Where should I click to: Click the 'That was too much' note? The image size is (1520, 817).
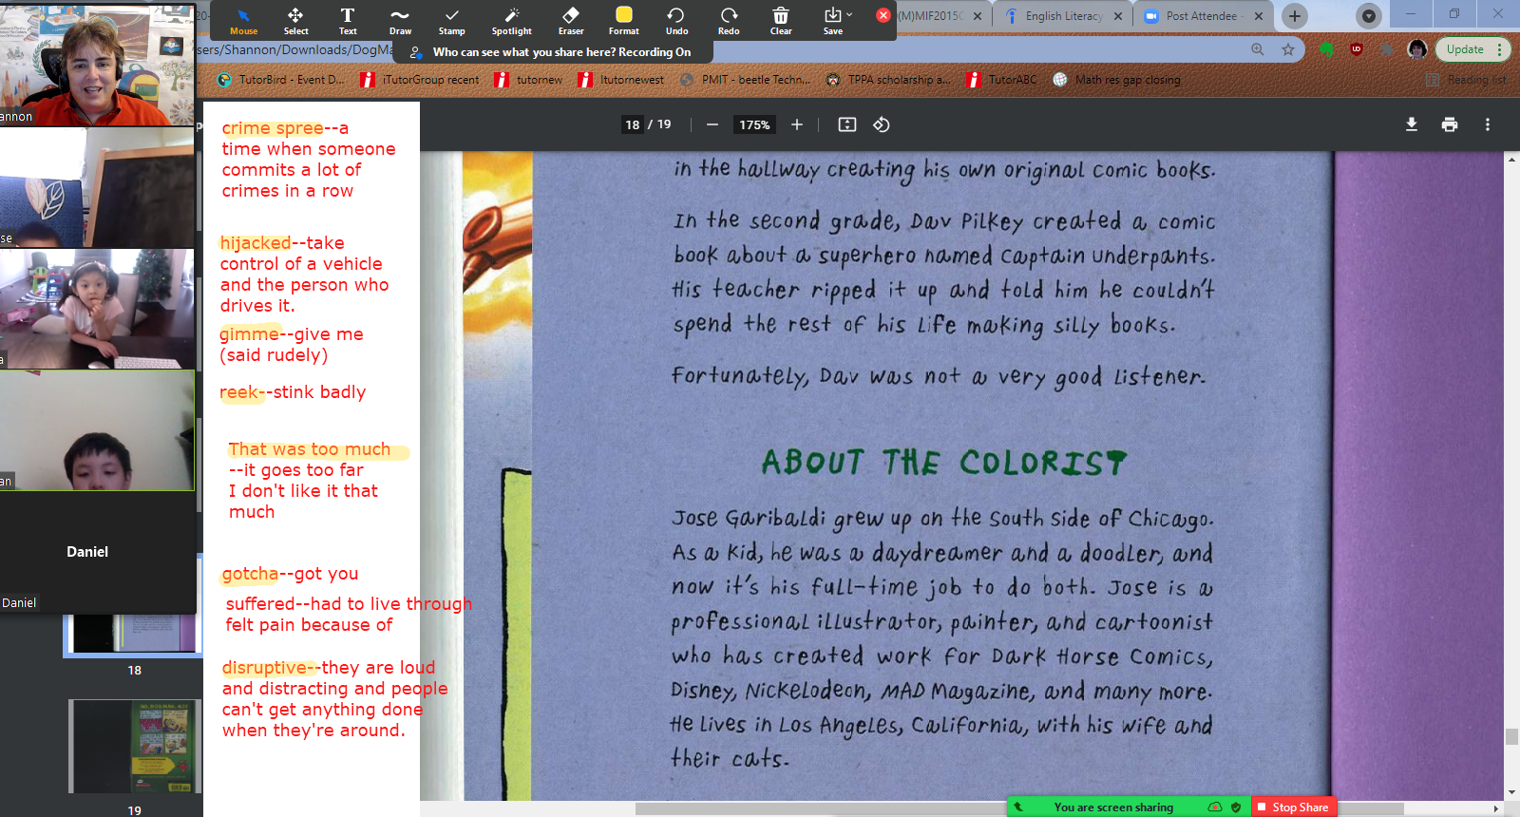[310, 449]
